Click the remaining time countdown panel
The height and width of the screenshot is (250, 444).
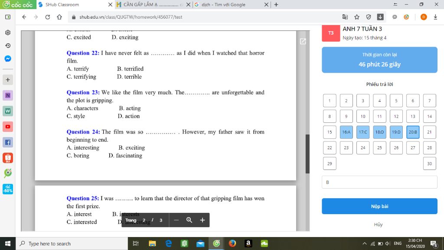379,60
